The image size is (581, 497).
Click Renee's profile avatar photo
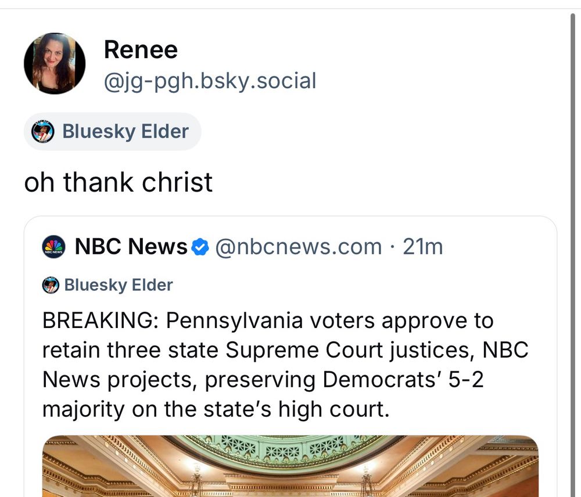point(54,63)
